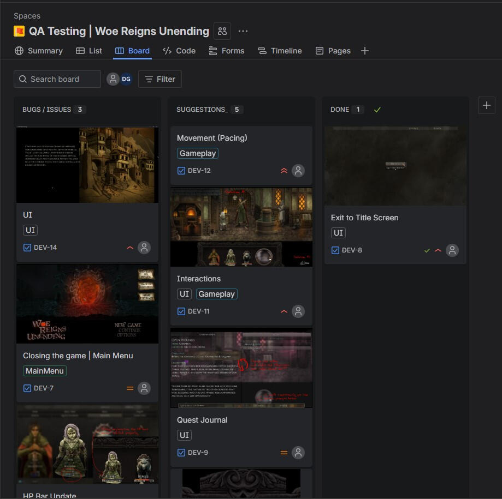The width and height of the screenshot is (502, 499).
Task: Open the Exit to Title Screen card
Action: [364, 218]
